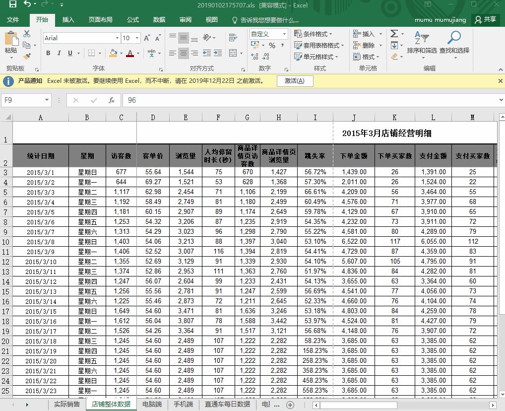Click the 套用表格格式 icon
This screenshot has height=411, width=505.
pyautogui.click(x=316, y=45)
